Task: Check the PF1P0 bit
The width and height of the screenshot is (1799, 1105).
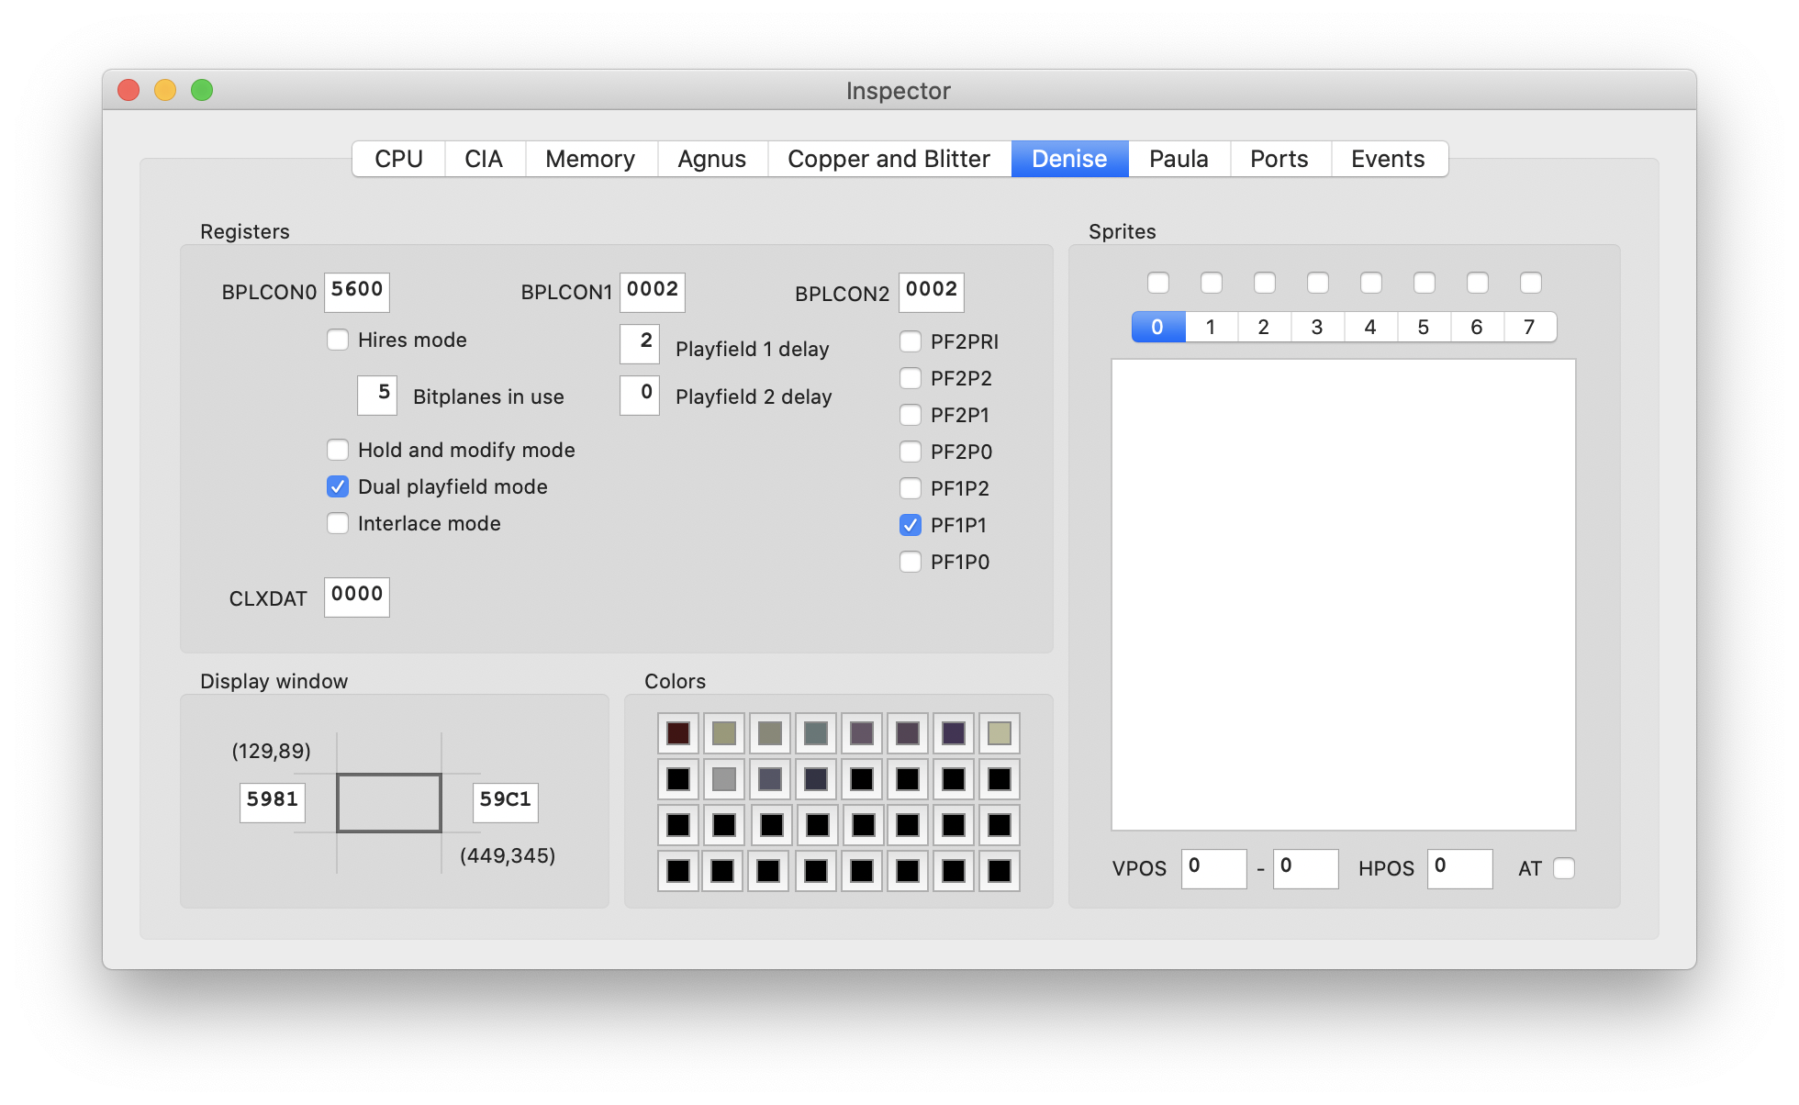Action: click(911, 562)
